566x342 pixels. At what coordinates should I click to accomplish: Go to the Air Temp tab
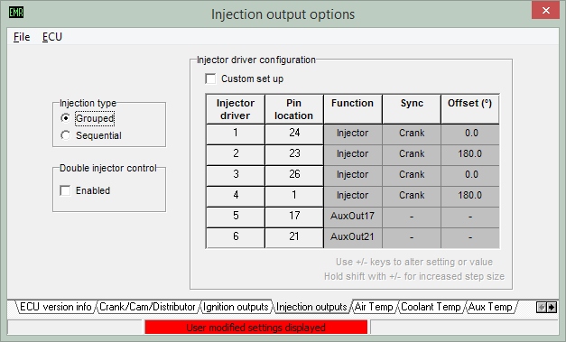click(374, 307)
